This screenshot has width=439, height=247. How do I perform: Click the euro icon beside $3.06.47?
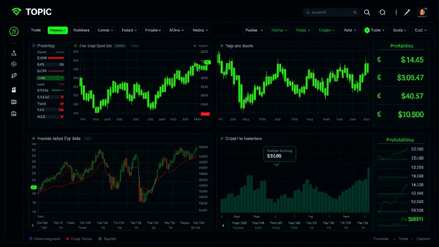click(379, 77)
